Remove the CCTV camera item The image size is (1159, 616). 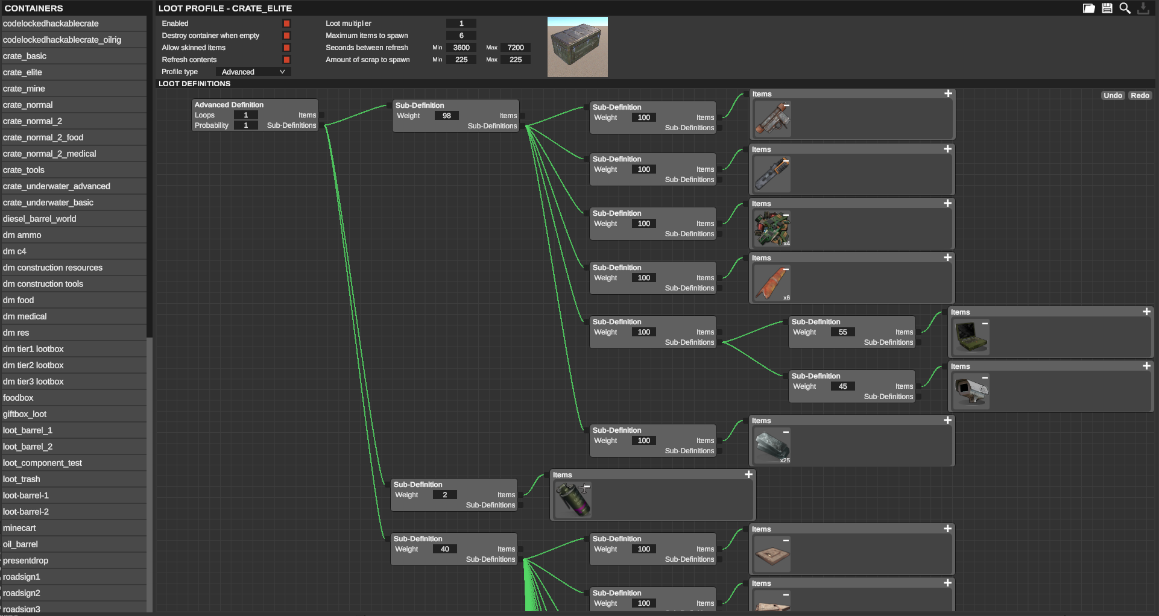pyautogui.click(x=985, y=378)
